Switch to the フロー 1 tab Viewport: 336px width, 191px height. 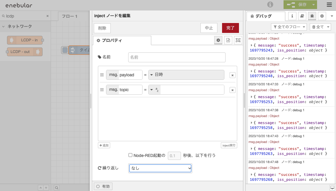pyautogui.click(x=70, y=16)
